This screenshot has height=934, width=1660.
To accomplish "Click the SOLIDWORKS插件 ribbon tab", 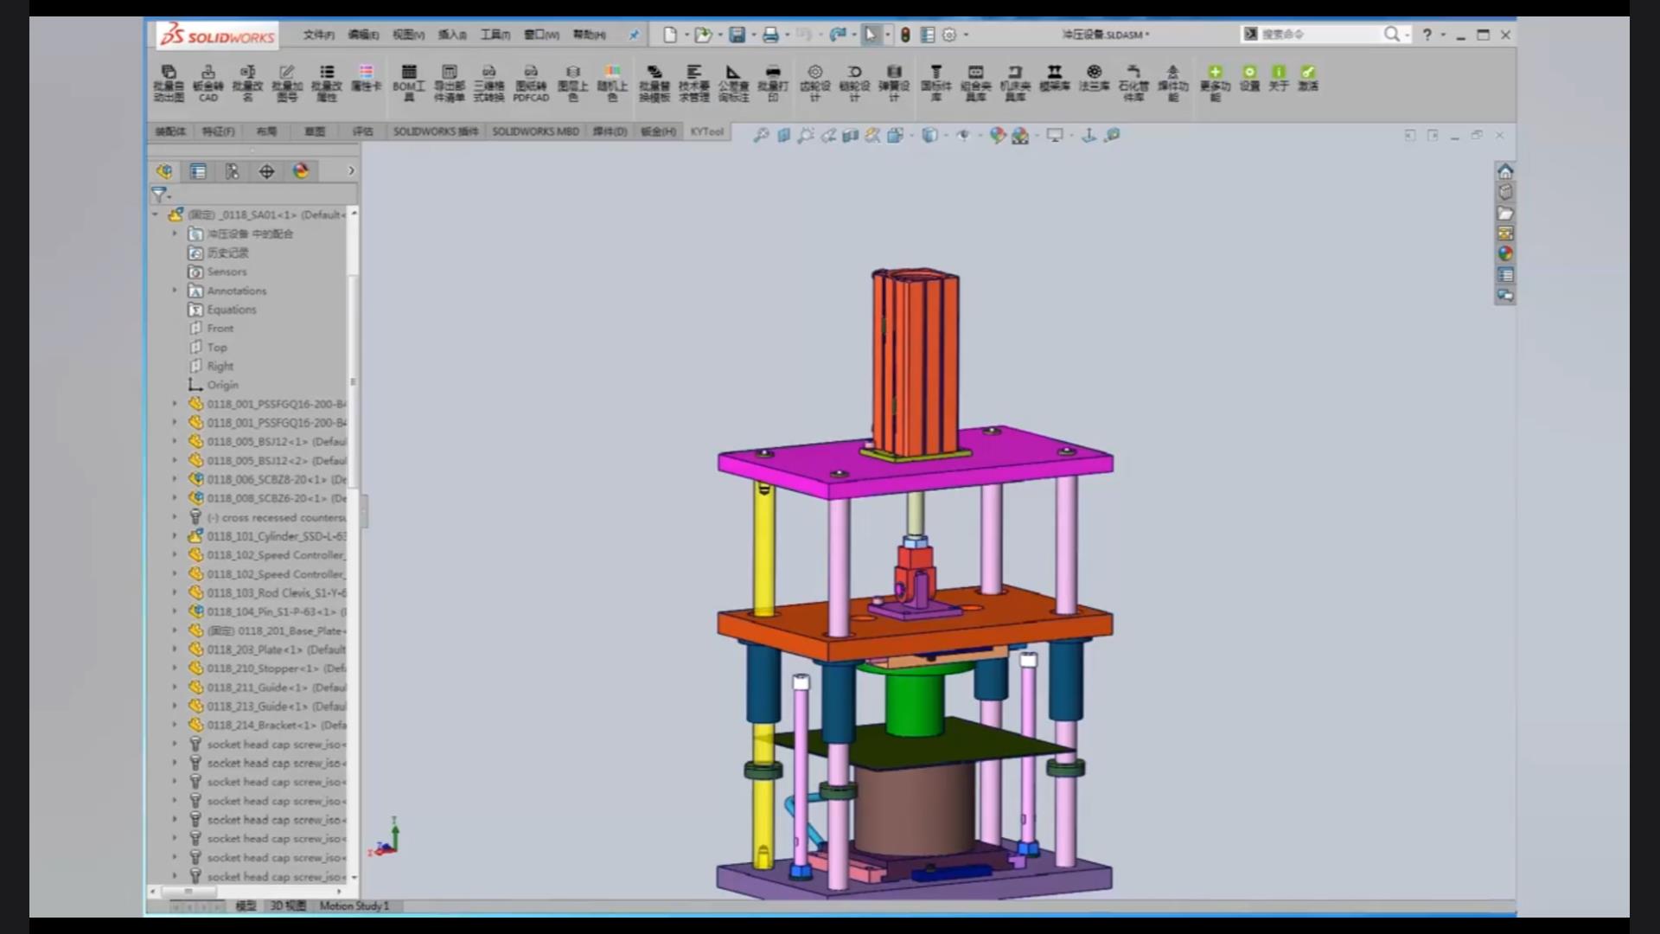I will coord(437,131).
